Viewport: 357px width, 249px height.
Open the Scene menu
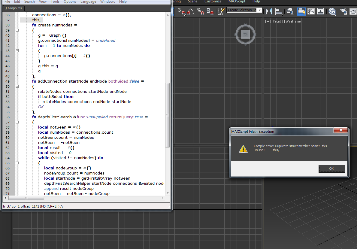point(193,2)
